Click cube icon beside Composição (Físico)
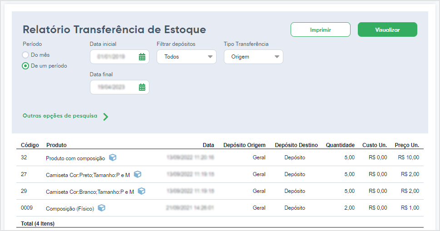This screenshot has width=440, height=231. 102,208
